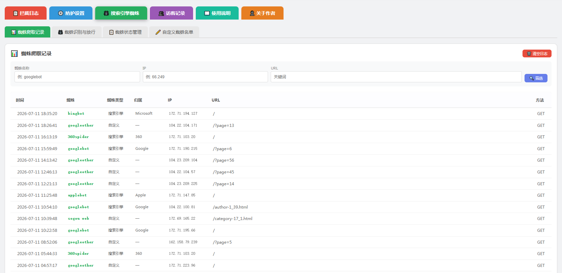The width and height of the screenshot is (562, 273).
Task: Click Apple in the 归属 column
Action: point(141,195)
